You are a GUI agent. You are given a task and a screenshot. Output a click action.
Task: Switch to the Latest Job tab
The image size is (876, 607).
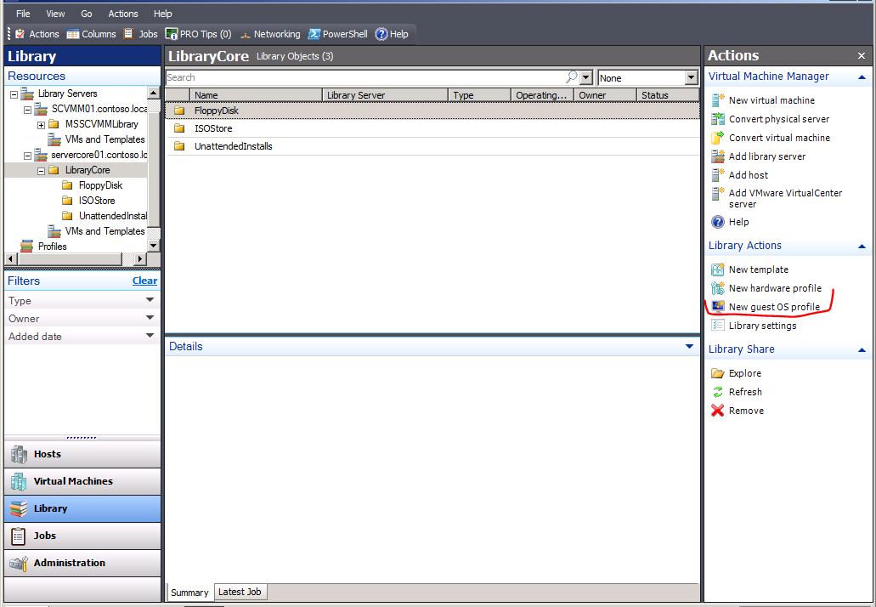pos(240,592)
